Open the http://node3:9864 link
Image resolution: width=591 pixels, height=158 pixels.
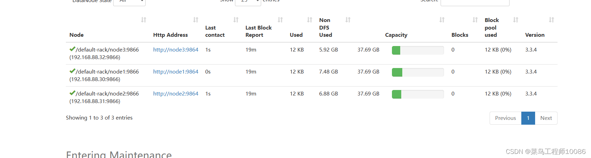pos(176,50)
